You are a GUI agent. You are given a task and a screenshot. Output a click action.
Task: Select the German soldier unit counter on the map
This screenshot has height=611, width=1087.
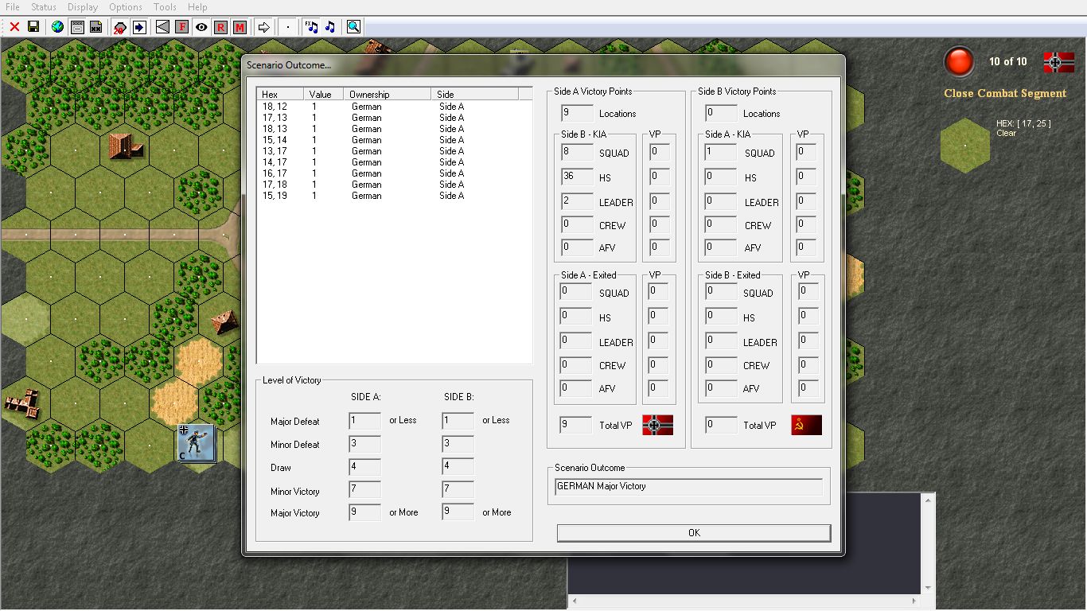[x=196, y=443]
